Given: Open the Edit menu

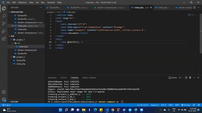Looking at the screenshot, I should click(14, 3).
